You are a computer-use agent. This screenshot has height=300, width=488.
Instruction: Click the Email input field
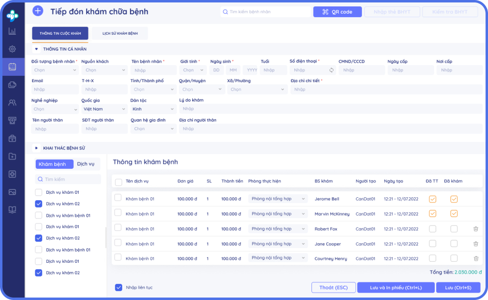coord(55,90)
